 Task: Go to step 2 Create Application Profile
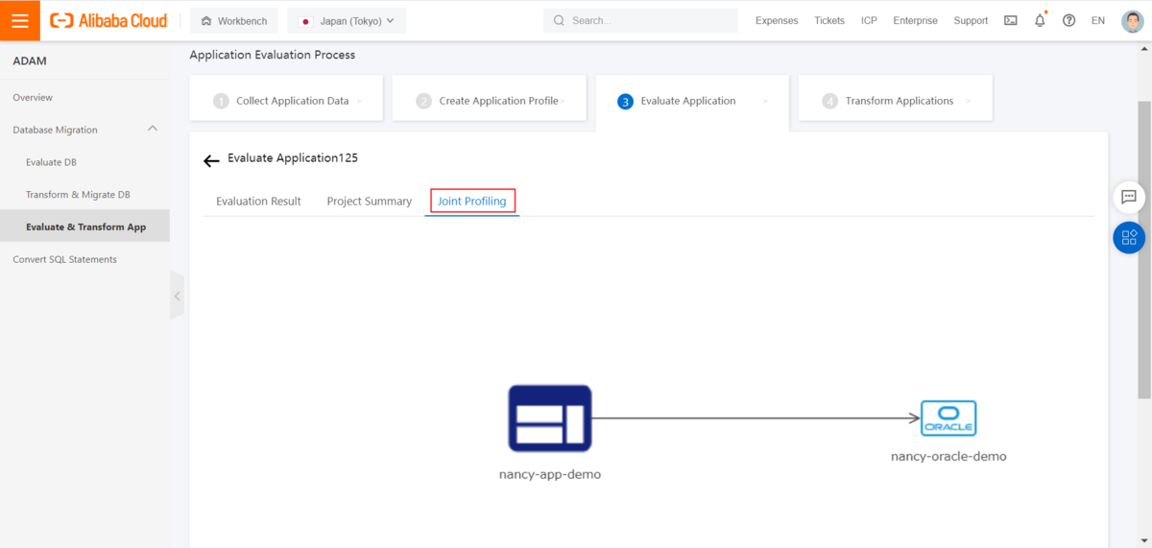489,100
